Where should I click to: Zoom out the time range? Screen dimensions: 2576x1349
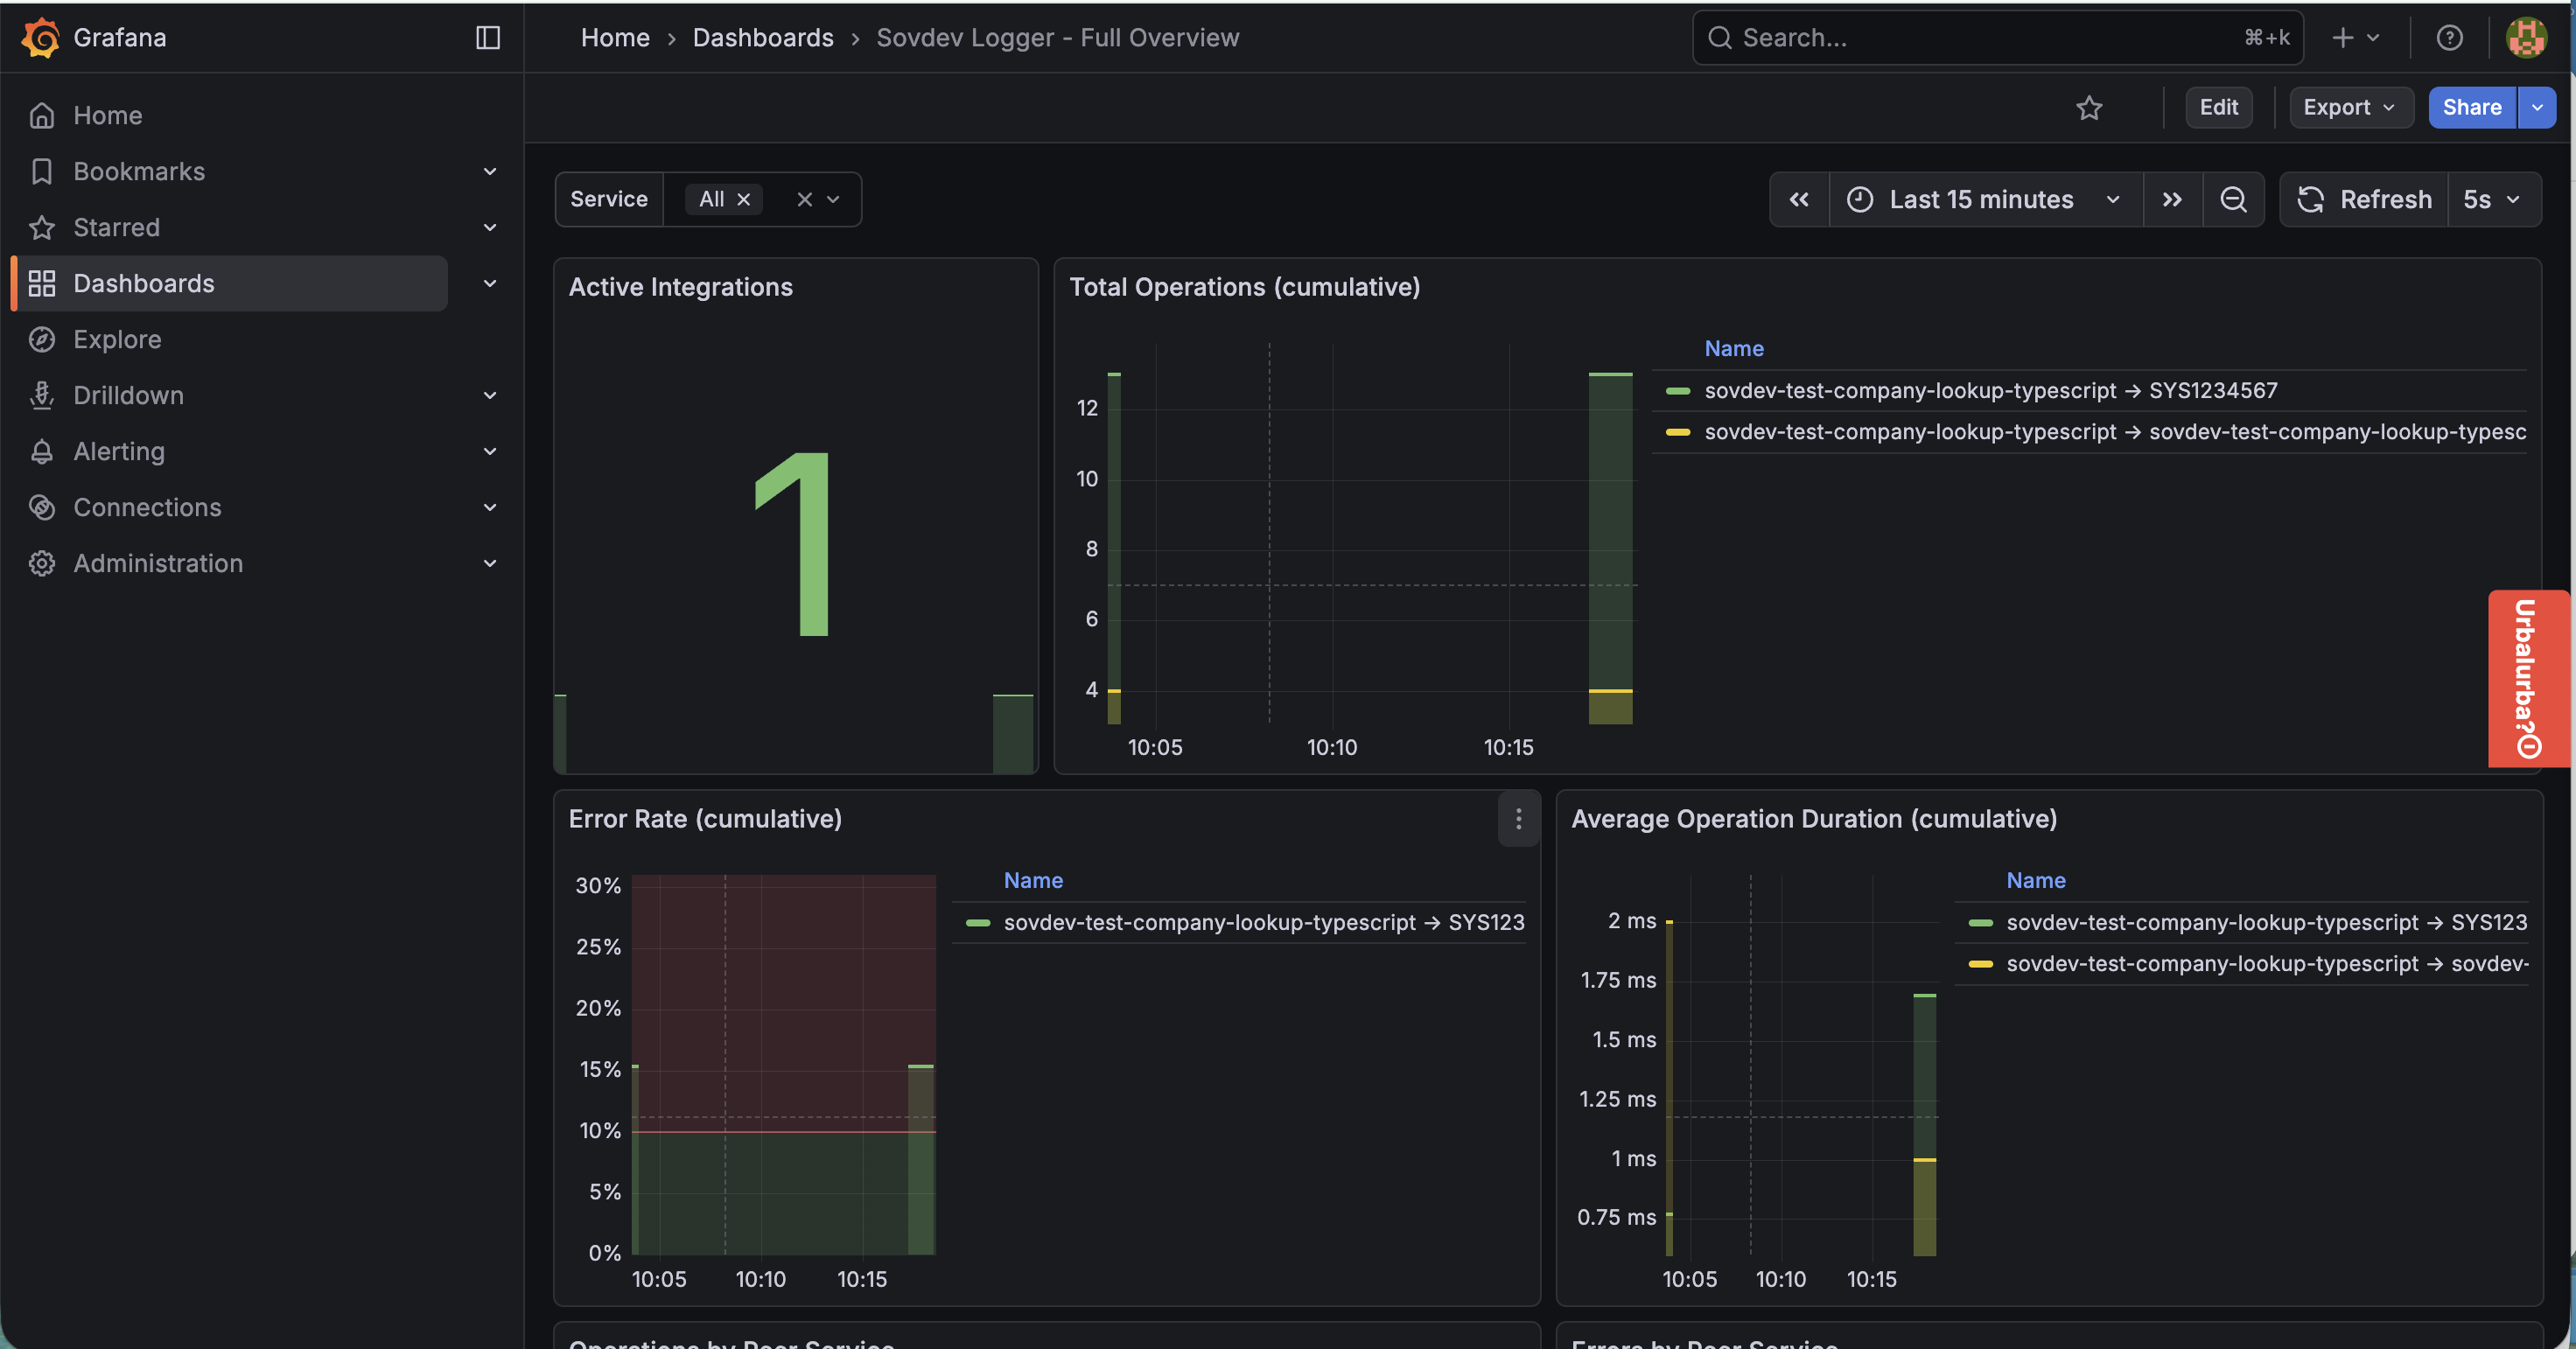pyautogui.click(x=2233, y=199)
